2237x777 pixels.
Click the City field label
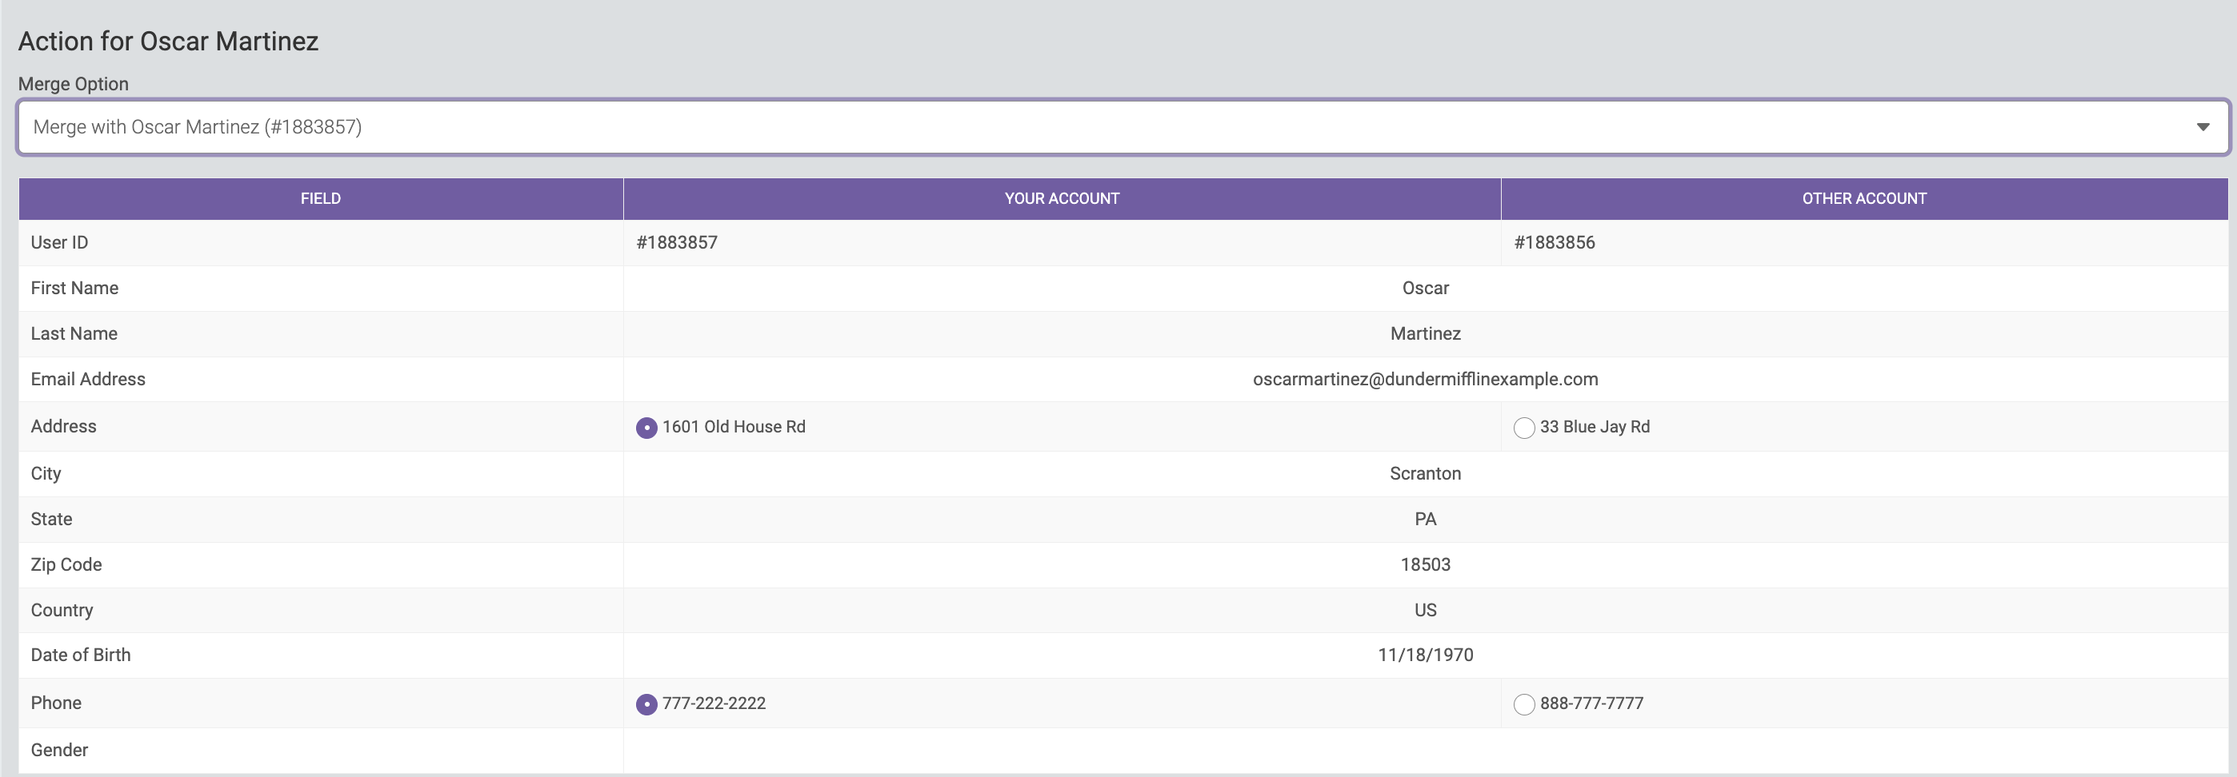tap(46, 473)
